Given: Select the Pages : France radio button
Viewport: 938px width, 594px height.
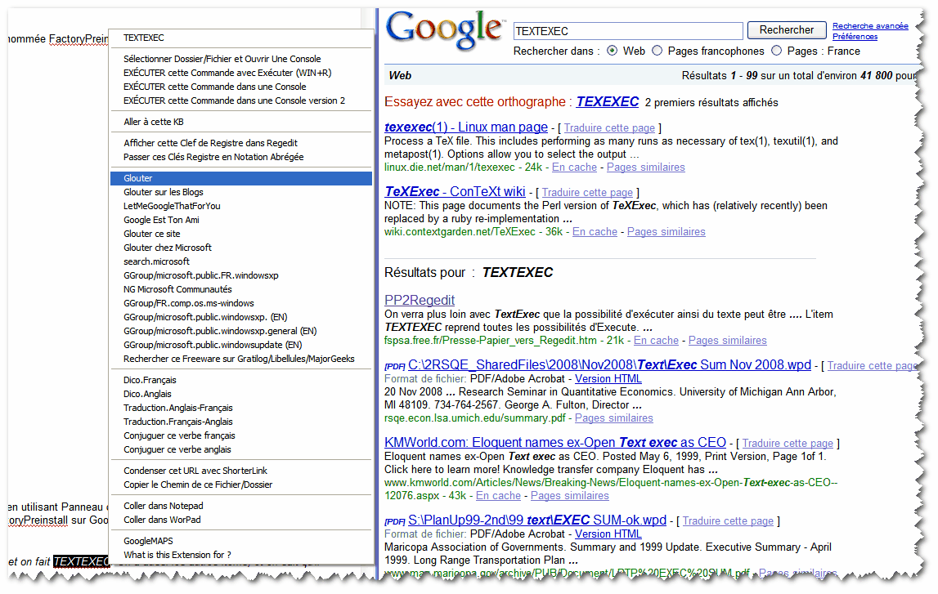Looking at the screenshot, I should pyautogui.click(x=776, y=51).
